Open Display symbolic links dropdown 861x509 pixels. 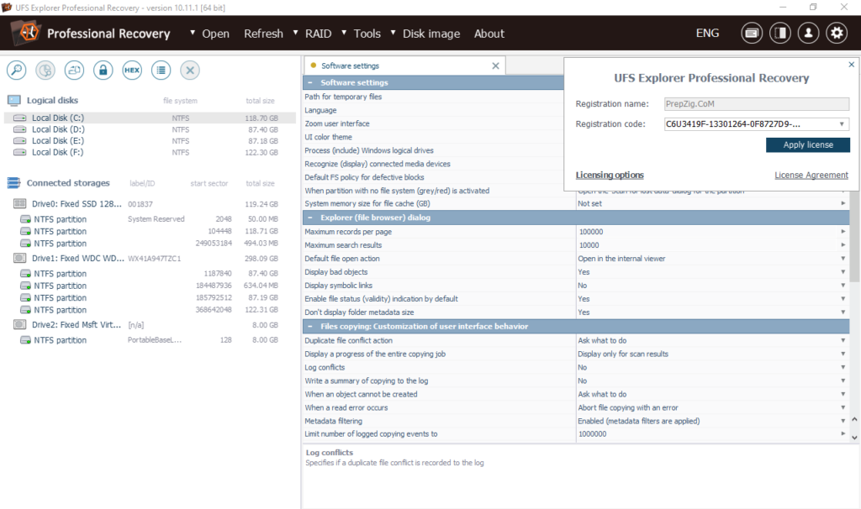pos(843,286)
